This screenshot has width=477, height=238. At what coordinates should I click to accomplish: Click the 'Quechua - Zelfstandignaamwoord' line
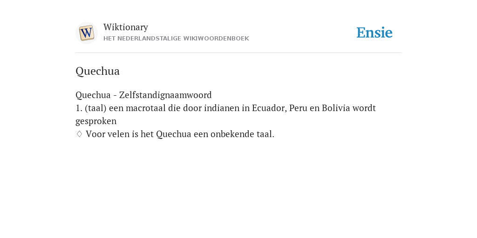[143, 95]
